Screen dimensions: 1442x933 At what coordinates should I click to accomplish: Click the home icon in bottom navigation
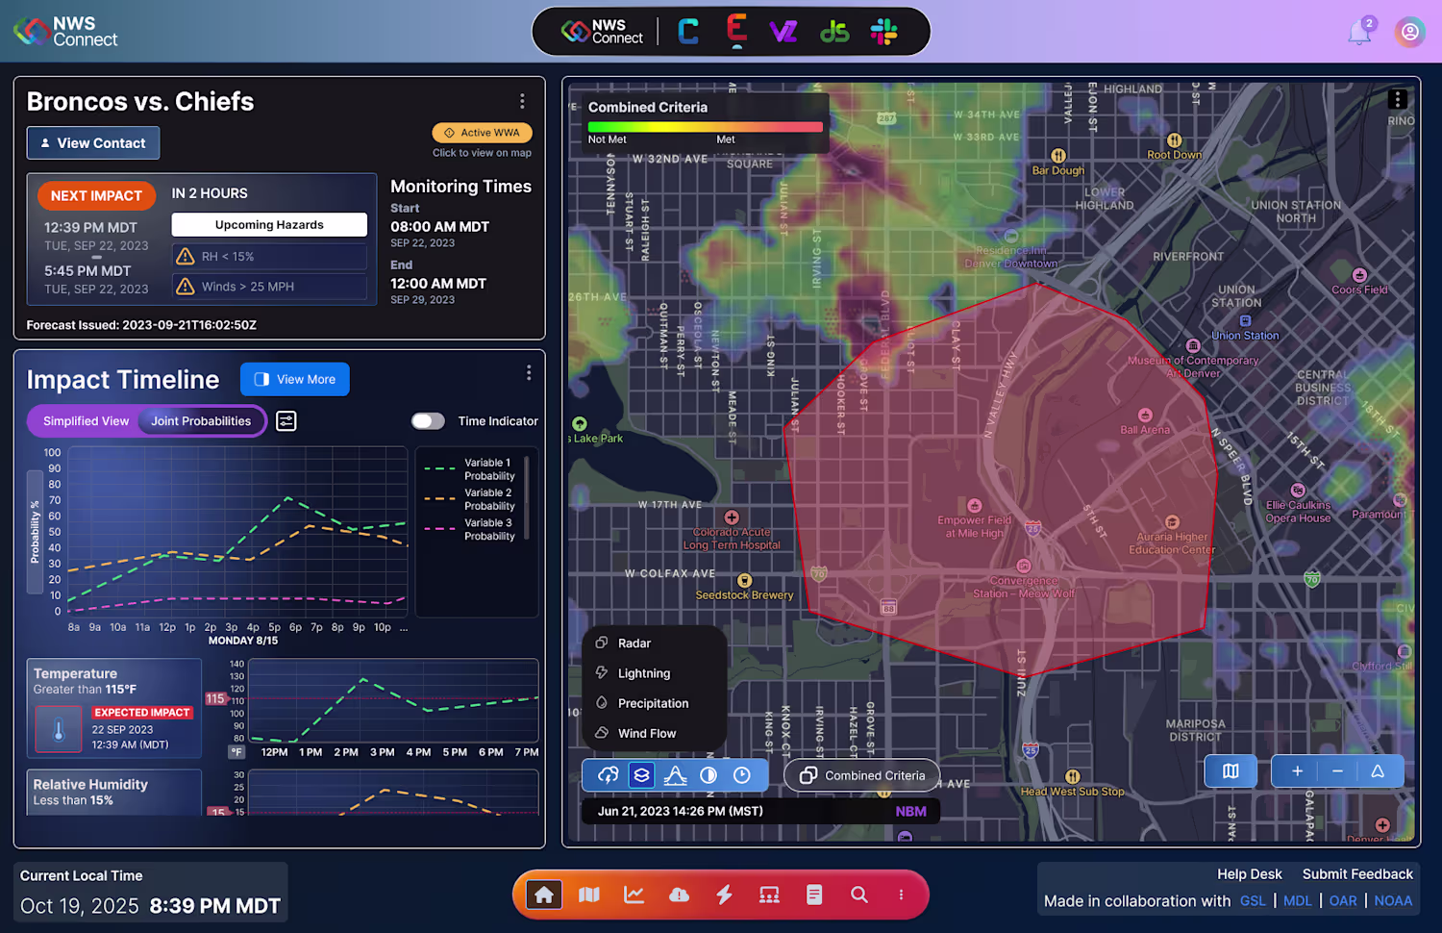tap(543, 895)
